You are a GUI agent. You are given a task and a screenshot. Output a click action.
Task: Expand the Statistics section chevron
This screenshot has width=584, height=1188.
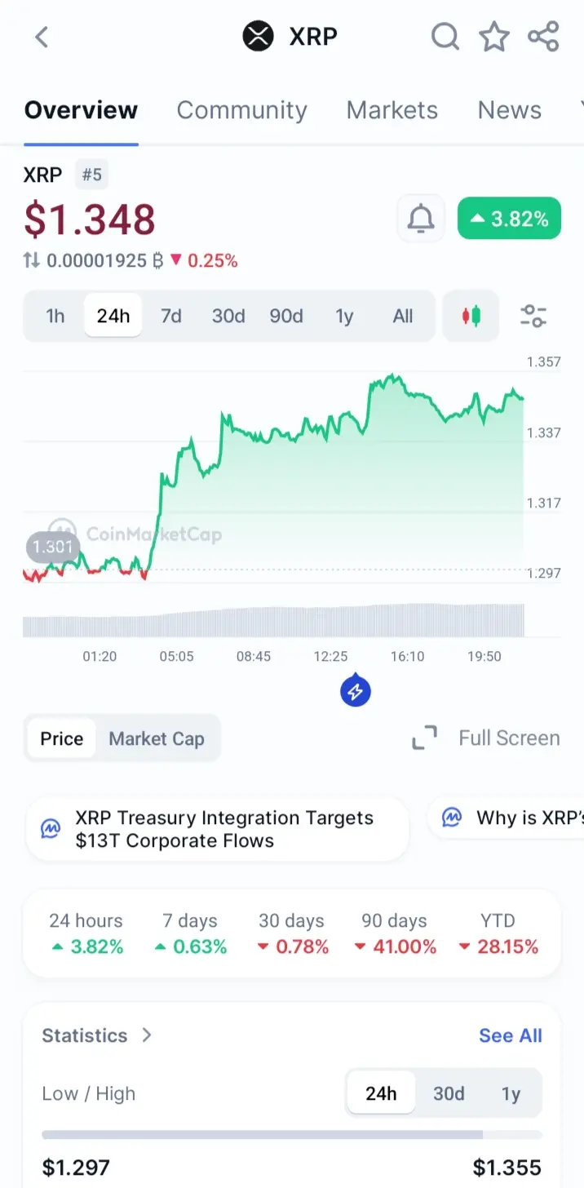147,1035
